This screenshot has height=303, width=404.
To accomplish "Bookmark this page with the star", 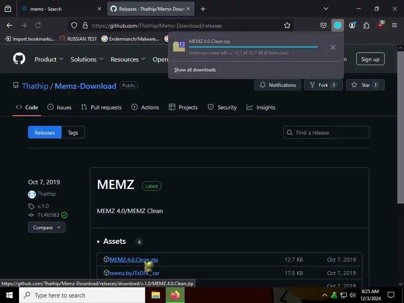I will [287, 25].
